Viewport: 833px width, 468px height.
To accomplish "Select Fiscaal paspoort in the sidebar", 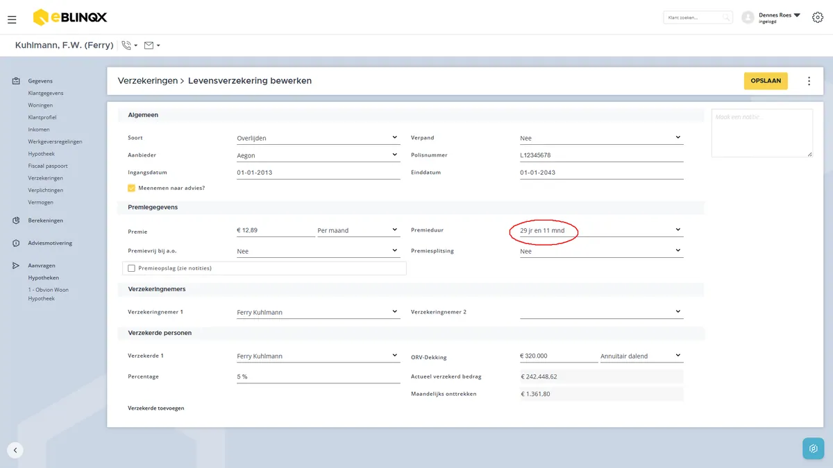I will (48, 166).
